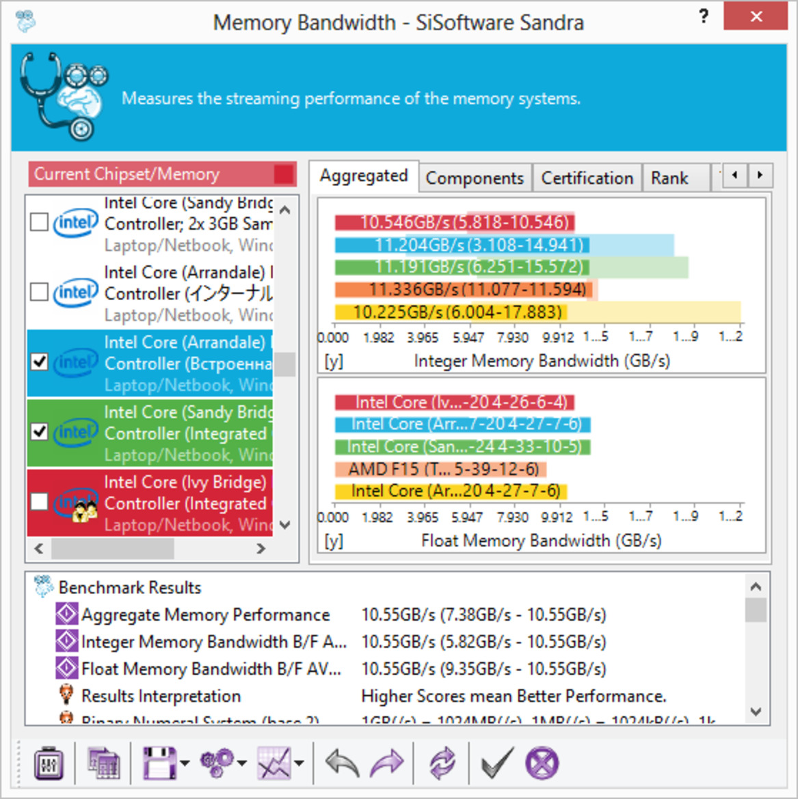This screenshot has width=798, height=799.
Task: Click the red swatch on Current Chipset/Memory
Action: pos(284,174)
